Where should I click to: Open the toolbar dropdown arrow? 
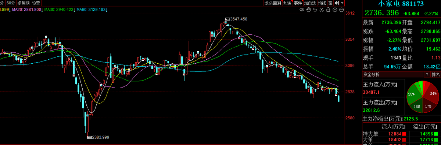(343, 3)
